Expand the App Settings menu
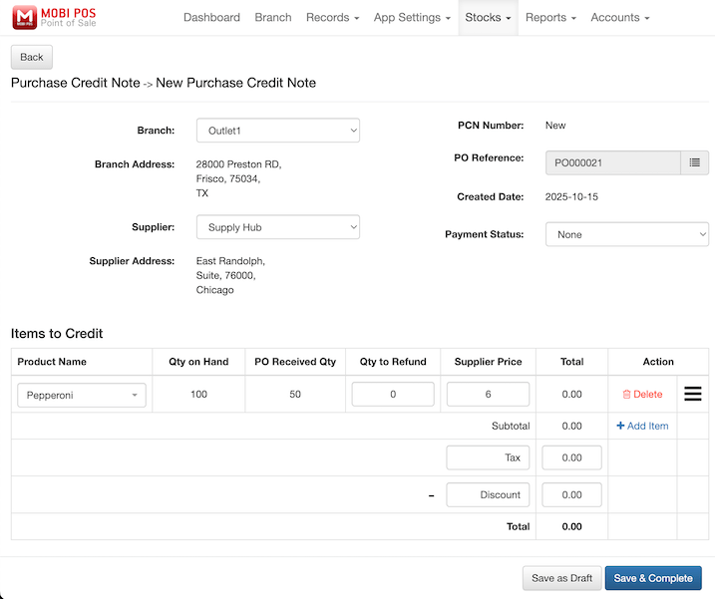The image size is (715, 599). (412, 17)
